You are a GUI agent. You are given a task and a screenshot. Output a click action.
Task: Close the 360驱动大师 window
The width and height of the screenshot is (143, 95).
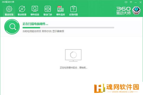[141, 2]
